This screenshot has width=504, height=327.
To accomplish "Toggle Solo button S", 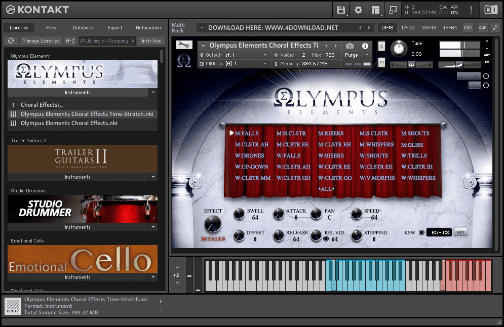I will pyautogui.click(x=381, y=46).
